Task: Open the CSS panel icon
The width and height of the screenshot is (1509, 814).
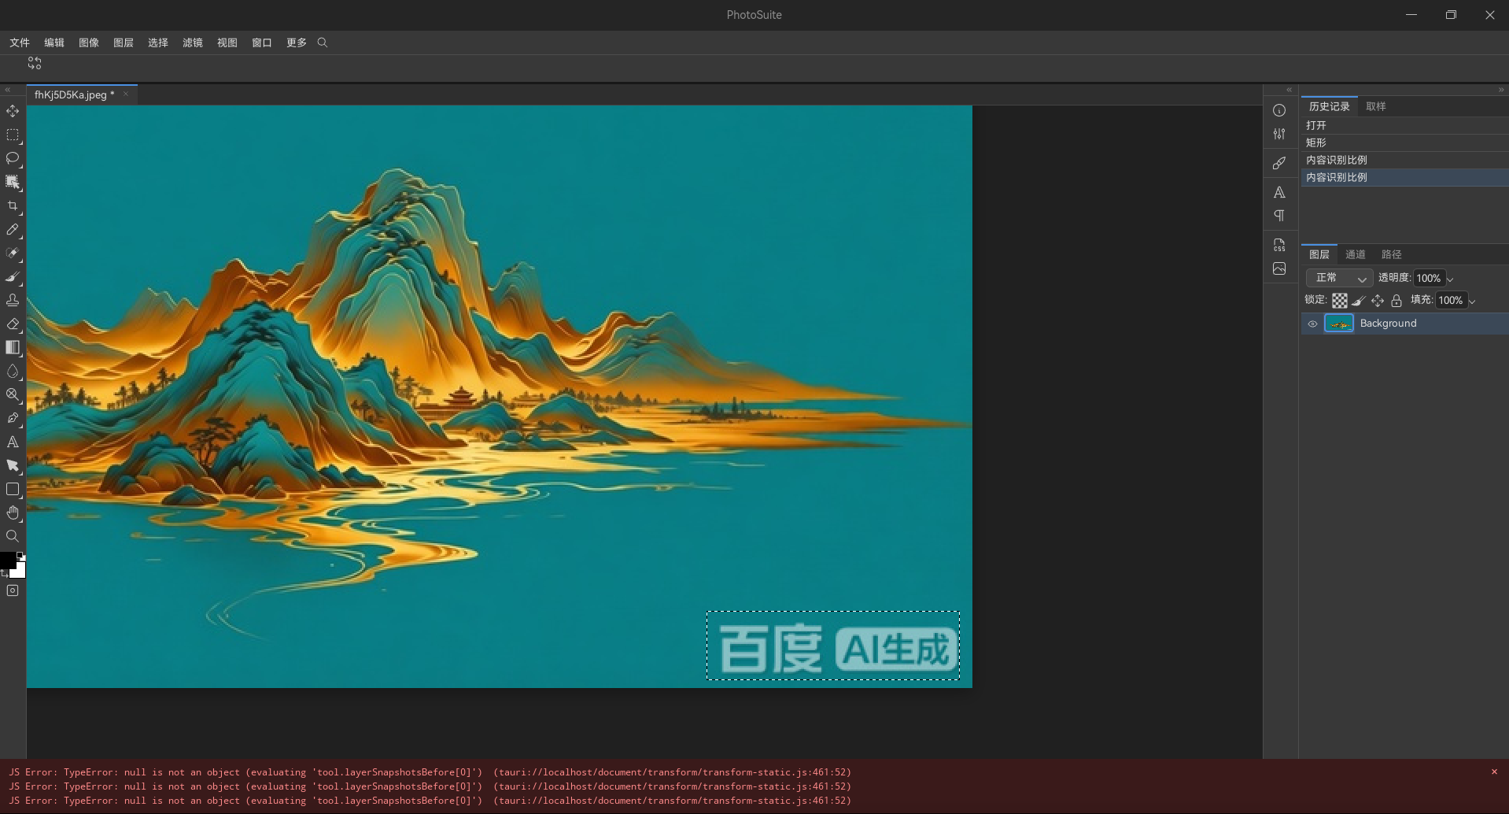Action: point(1279,245)
